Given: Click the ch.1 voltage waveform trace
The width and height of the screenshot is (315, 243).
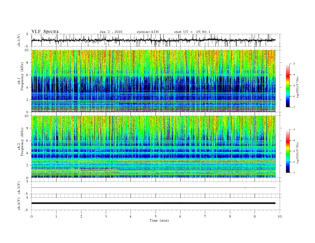Looking at the screenshot, I should point(153,40).
